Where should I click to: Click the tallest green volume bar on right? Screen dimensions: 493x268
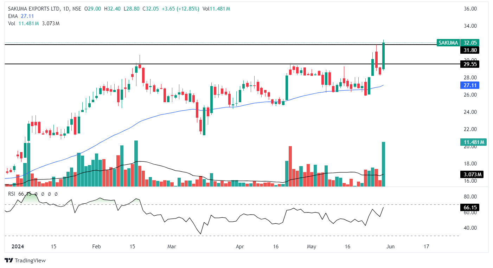(x=384, y=164)
